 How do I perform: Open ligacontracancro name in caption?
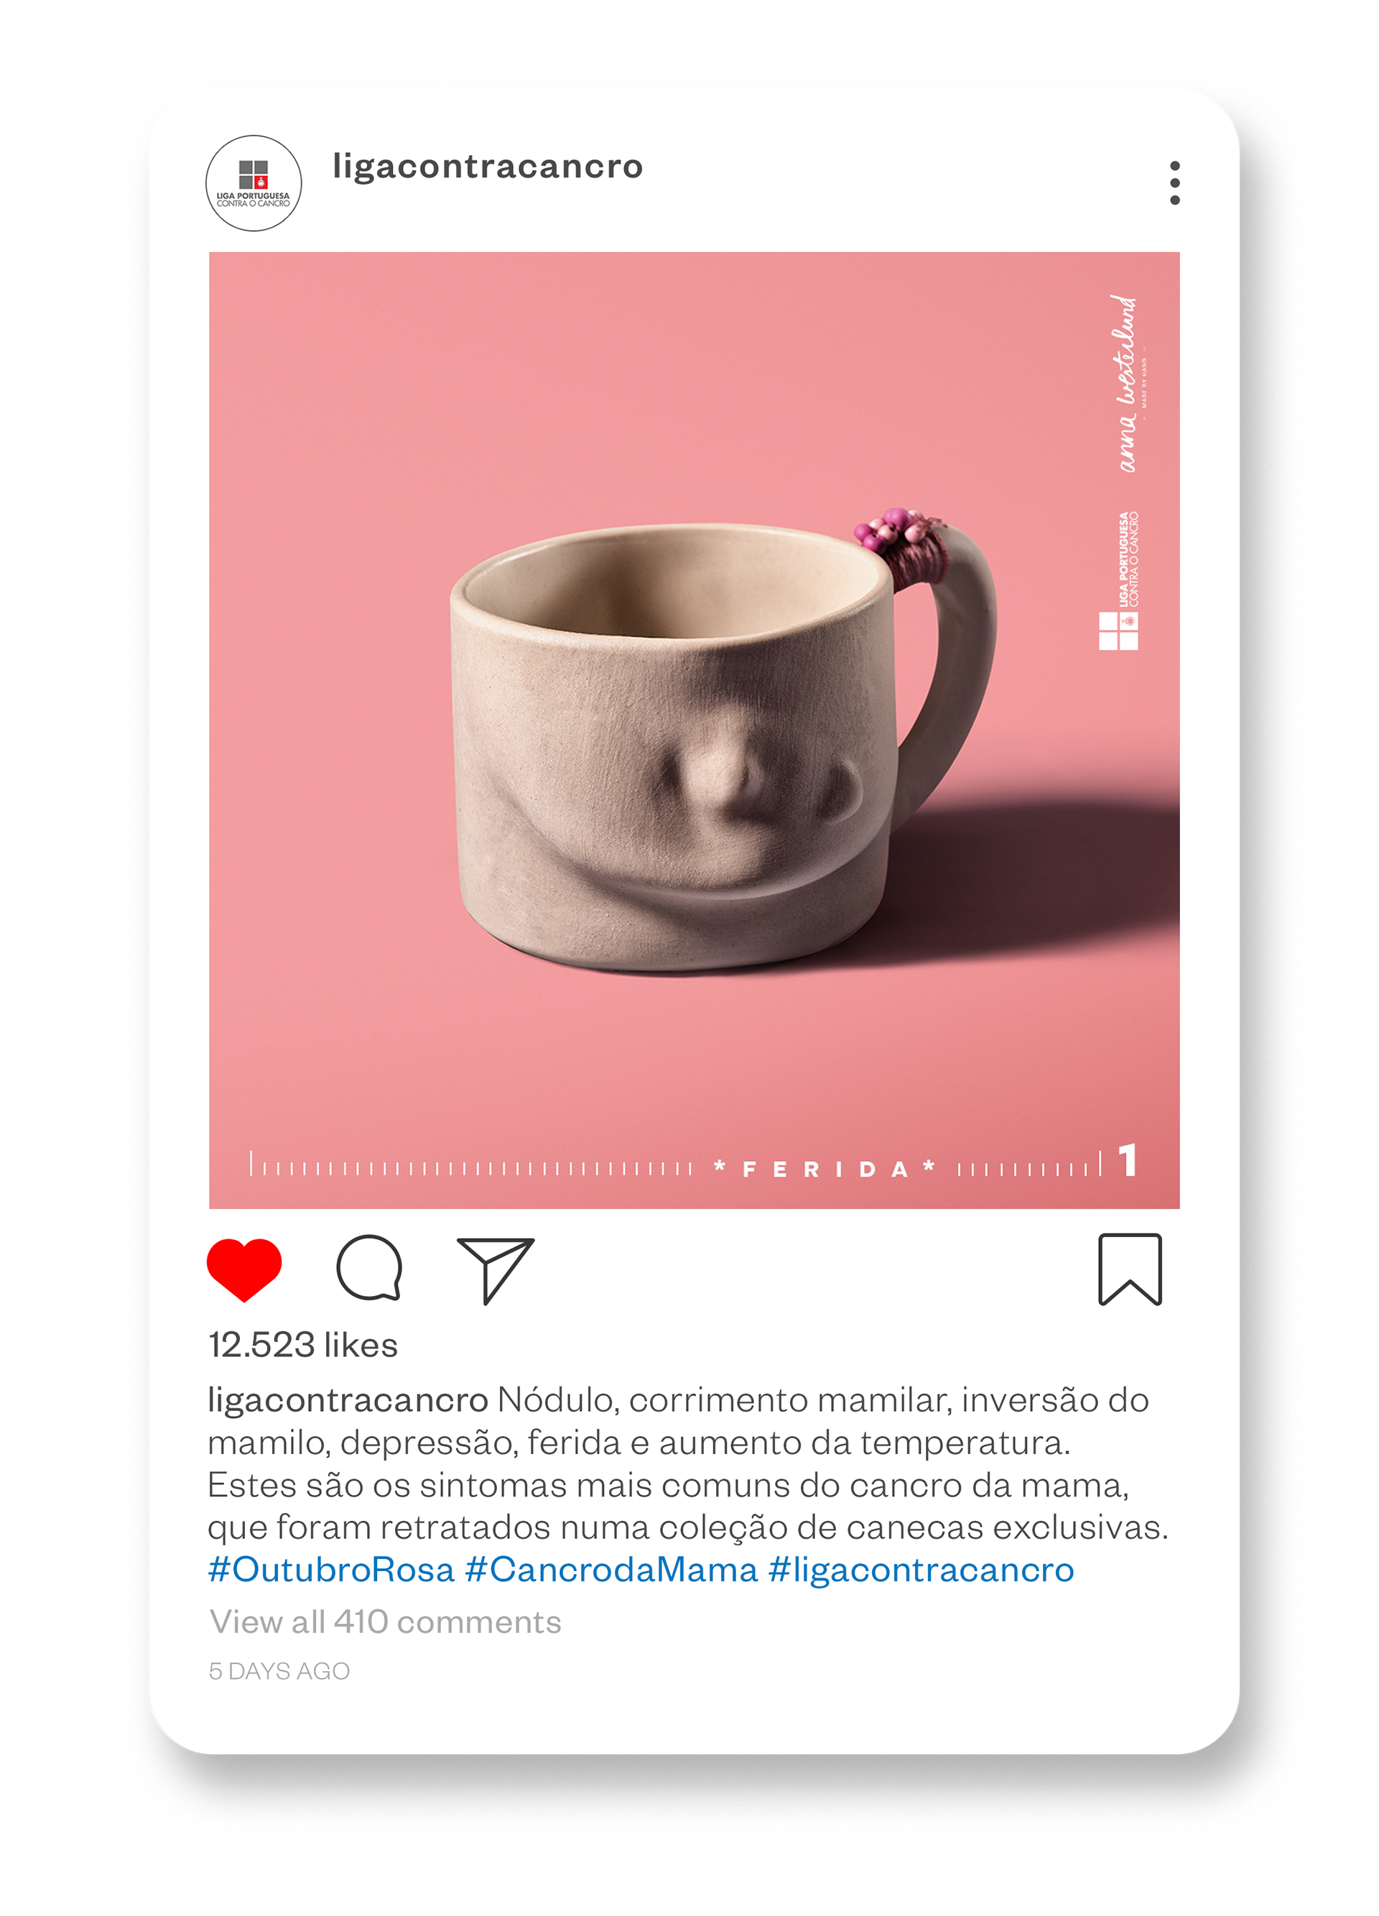[348, 1401]
